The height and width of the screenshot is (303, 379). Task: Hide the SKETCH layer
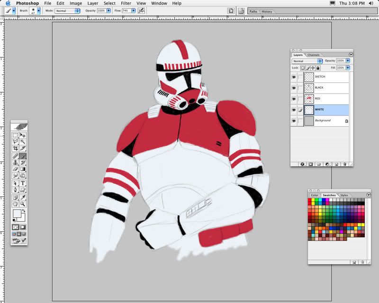click(x=294, y=77)
